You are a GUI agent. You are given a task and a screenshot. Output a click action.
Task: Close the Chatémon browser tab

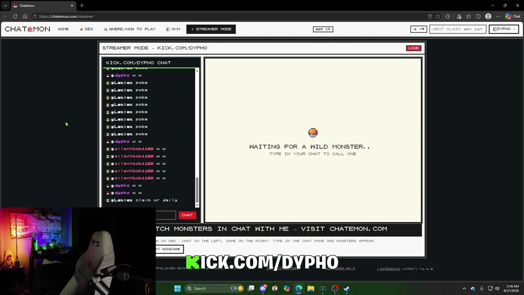tap(72, 5)
